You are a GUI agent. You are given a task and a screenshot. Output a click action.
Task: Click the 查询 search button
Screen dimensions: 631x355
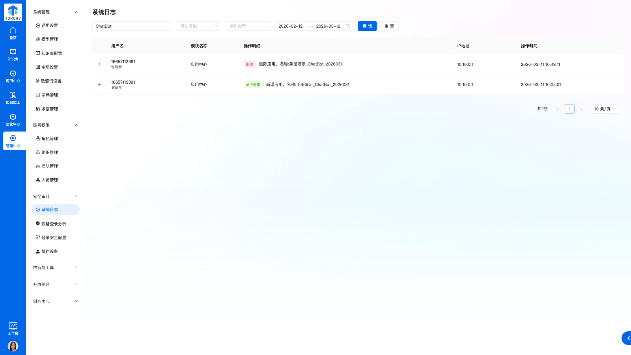tap(367, 26)
